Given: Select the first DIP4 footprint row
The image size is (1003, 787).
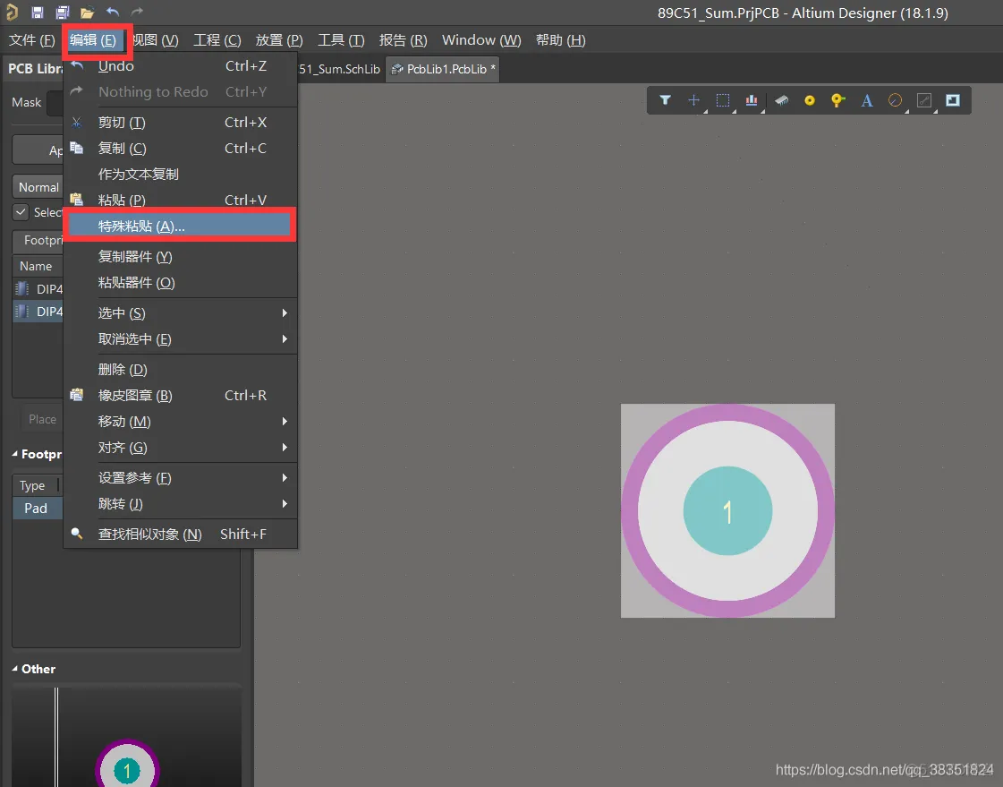Looking at the screenshot, I should (38, 288).
